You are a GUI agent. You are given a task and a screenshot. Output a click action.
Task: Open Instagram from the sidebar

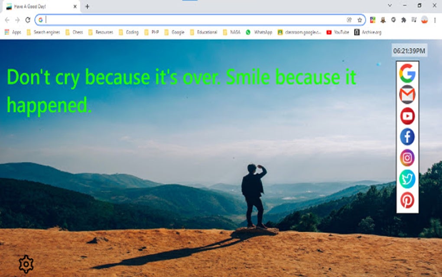406,158
